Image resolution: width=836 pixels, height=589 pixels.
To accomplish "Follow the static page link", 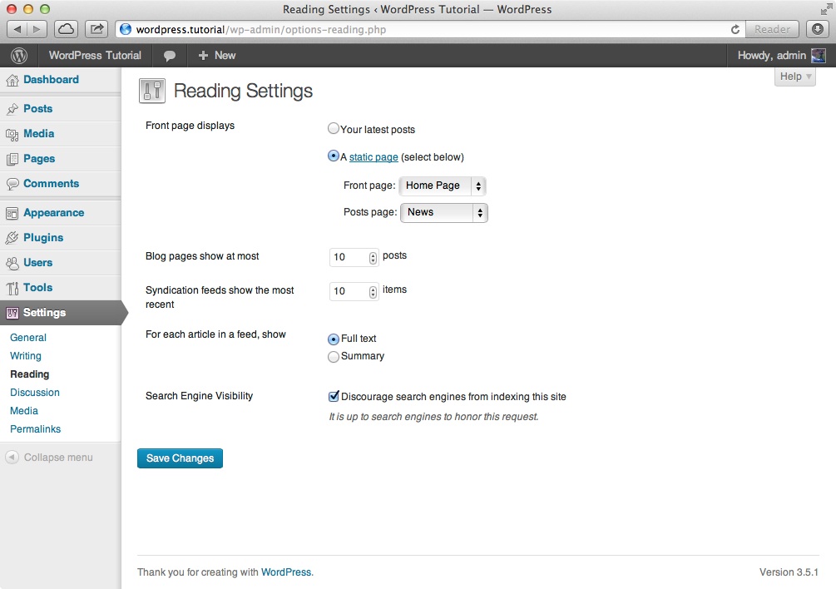I will point(373,157).
